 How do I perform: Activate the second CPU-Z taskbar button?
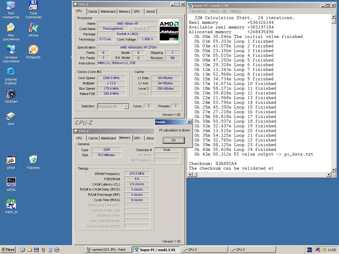pos(252,250)
